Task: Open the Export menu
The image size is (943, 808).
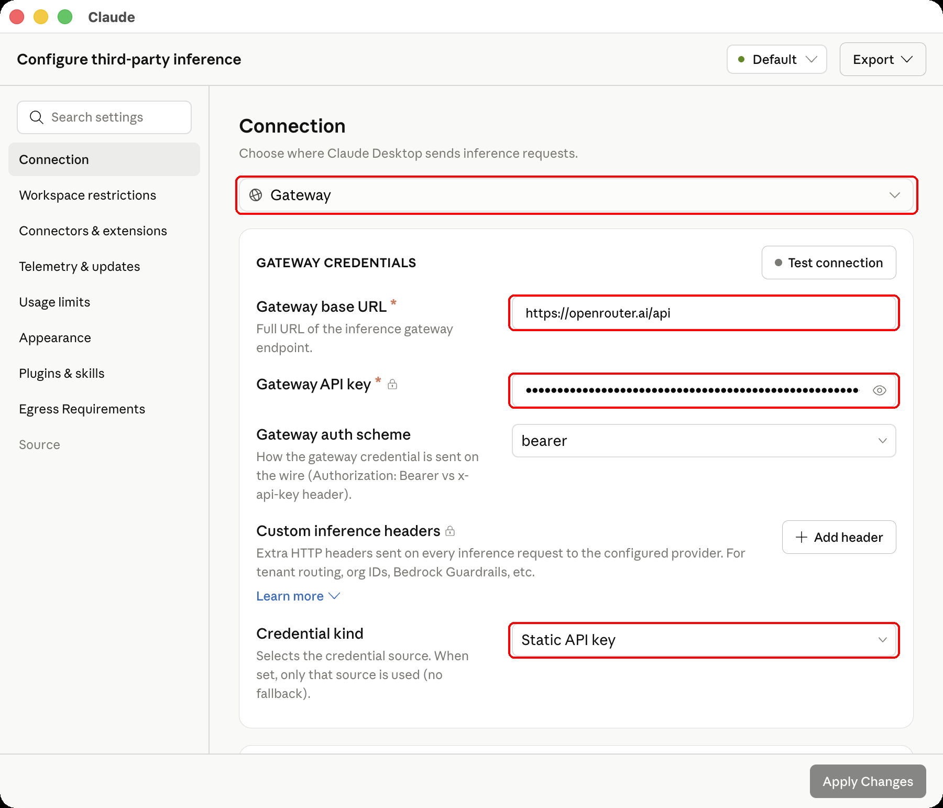Action: point(883,59)
